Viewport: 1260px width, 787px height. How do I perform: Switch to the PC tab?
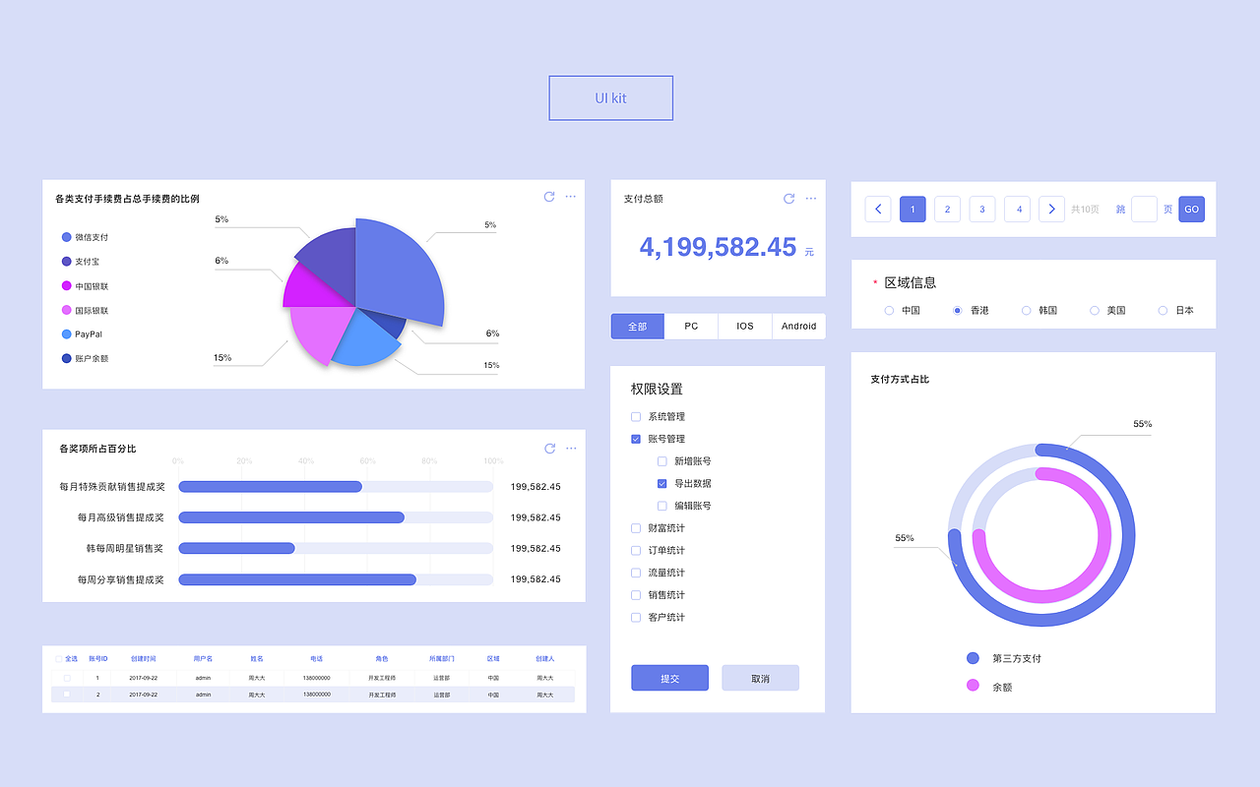coord(691,326)
